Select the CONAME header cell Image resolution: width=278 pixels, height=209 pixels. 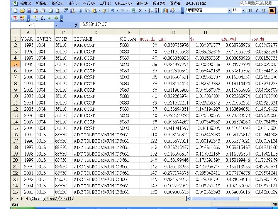[x=96, y=39]
